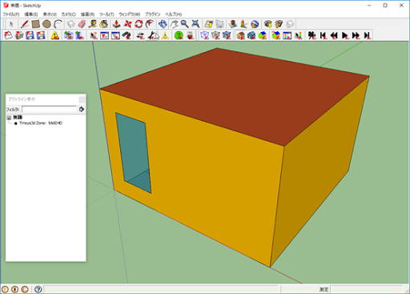
Task: Open the カメラ(C) menu
Action: click(x=69, y=14)
